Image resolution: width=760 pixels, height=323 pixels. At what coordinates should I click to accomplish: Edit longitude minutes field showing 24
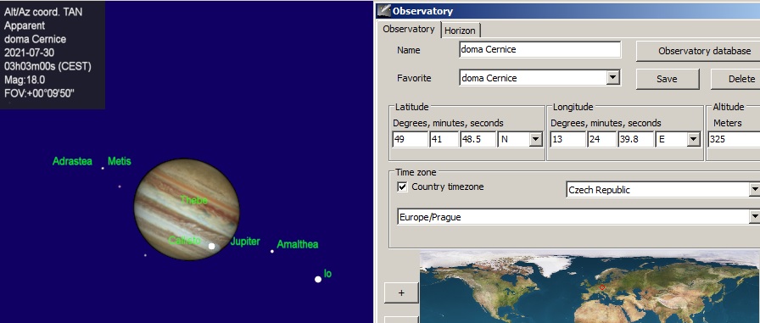601,140
